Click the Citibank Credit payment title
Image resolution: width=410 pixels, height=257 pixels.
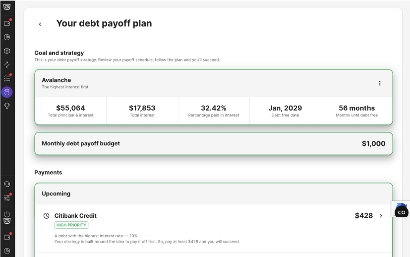click(75, 216)
